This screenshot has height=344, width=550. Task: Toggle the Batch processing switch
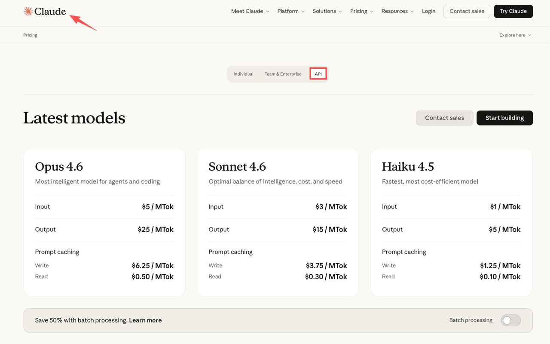pos(510,320)
